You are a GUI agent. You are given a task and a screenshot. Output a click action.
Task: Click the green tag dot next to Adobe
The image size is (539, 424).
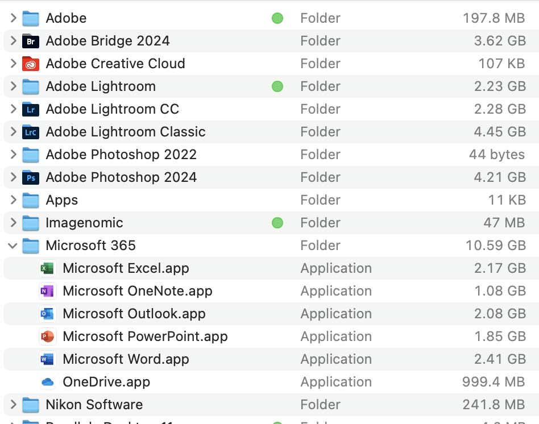tap(277, 18)
